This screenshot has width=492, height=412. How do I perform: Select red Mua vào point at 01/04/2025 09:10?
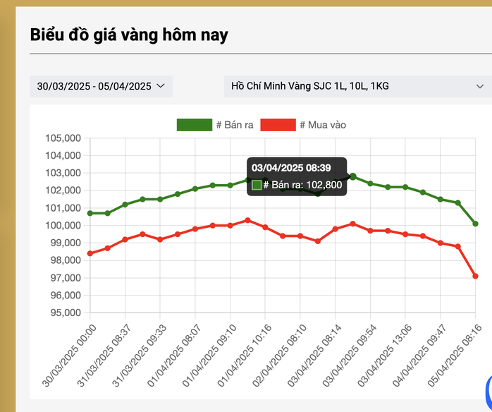(x=230, y=226)
